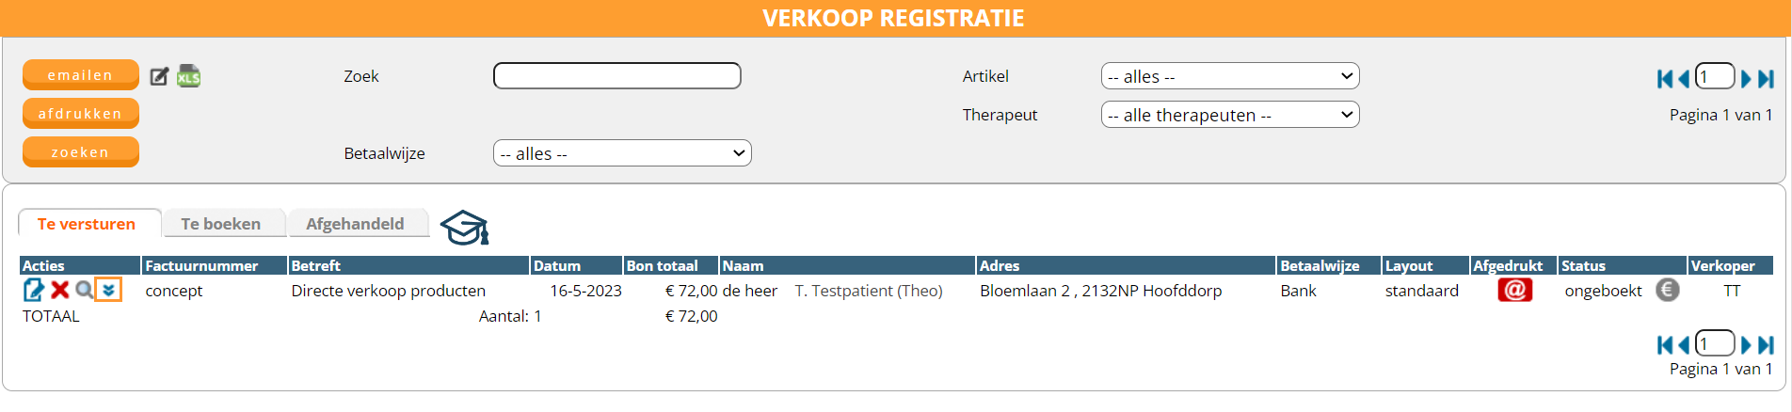The width and height of the screenshot is (1792, 412).
Task: Open the Betaalwijze dropdown
Action: click(621, 153)
